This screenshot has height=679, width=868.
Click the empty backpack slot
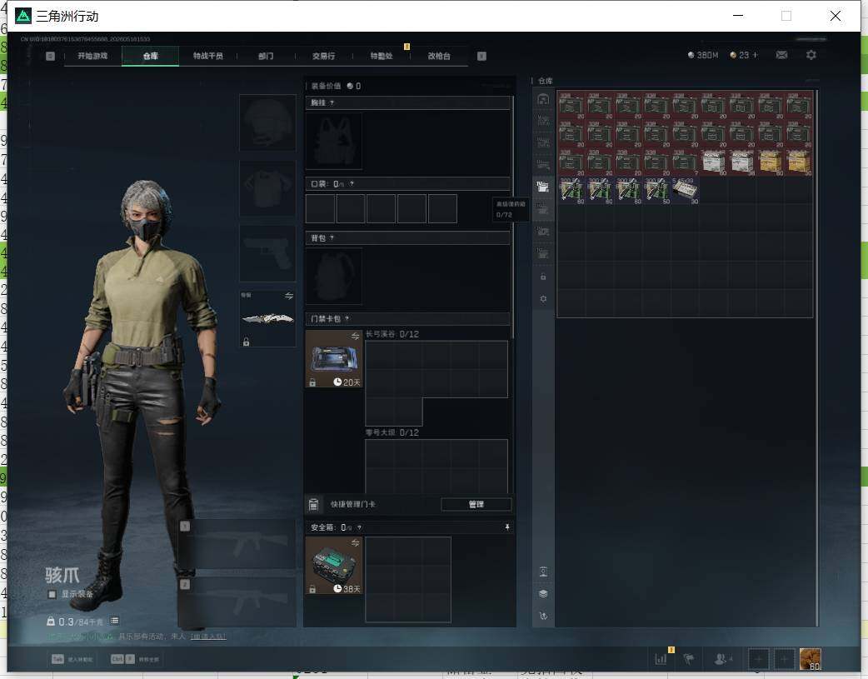(x=334, y=276)
